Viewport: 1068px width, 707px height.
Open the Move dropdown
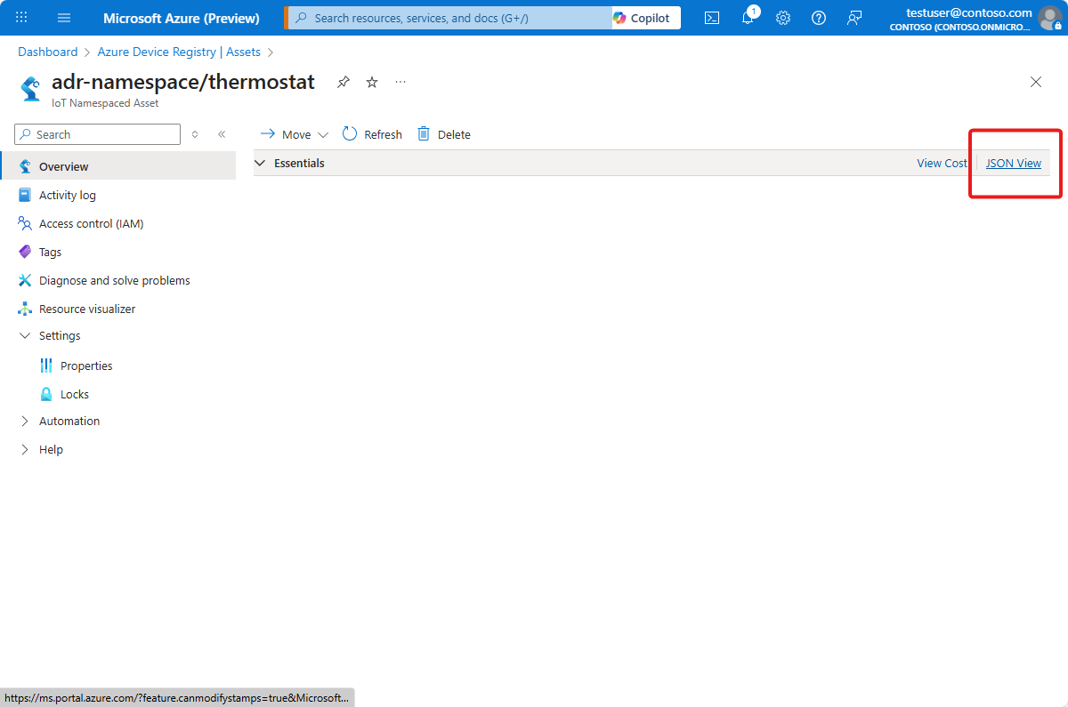click(x=294, y=134)
